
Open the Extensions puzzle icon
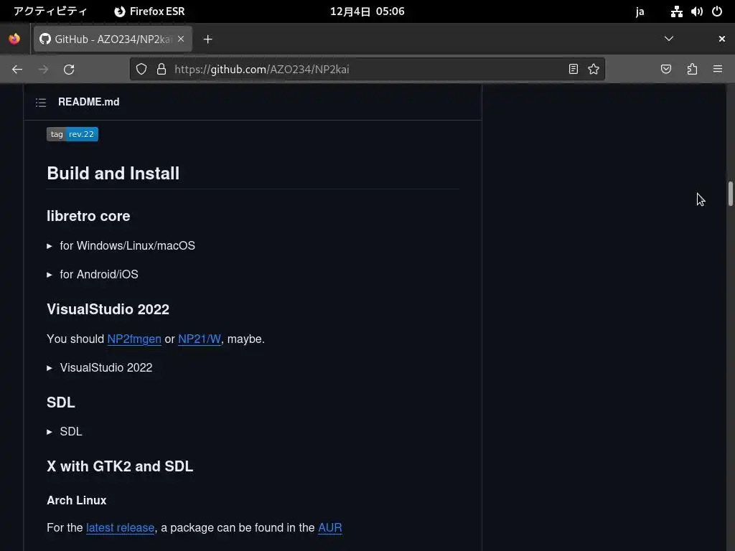tap(692, 70)
